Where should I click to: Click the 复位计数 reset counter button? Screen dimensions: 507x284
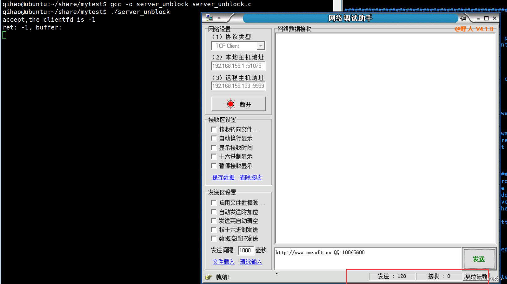click(476, 276)
